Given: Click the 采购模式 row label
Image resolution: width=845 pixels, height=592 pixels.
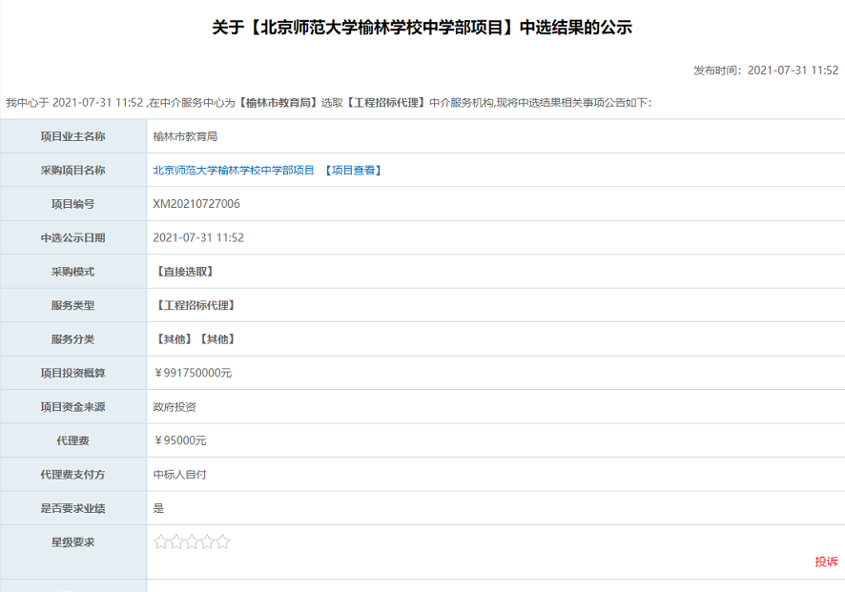Looking at the screenshot, I should pos(72,272).
